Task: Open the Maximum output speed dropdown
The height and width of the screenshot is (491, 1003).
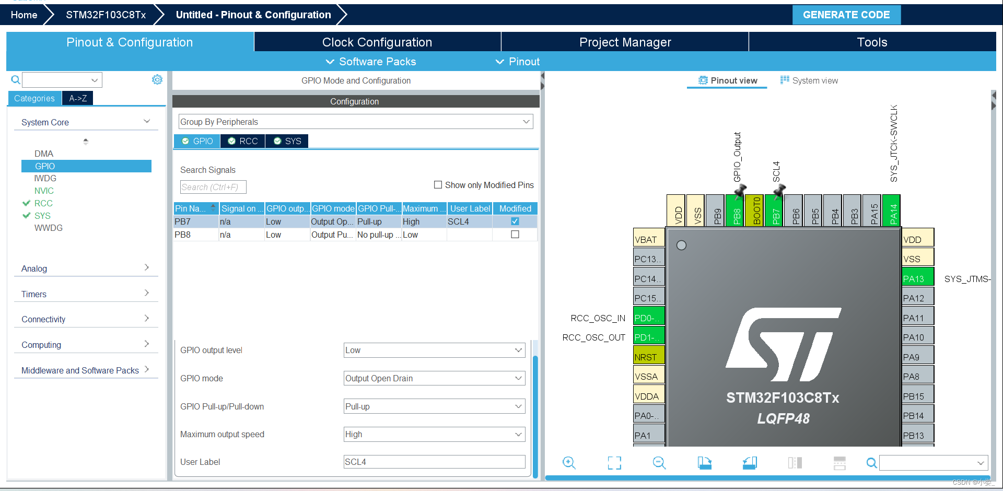Action: 434,434
